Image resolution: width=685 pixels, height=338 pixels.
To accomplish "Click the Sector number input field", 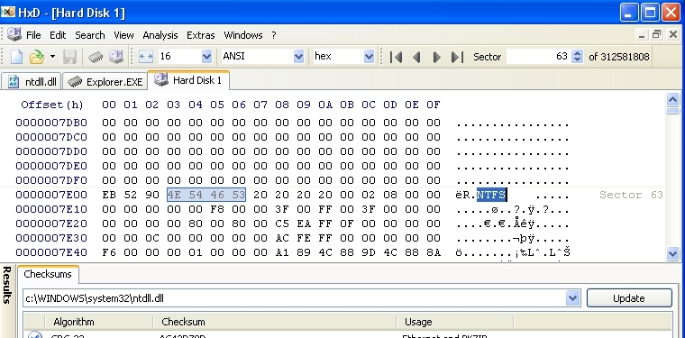I will click(x=539, y=56).
